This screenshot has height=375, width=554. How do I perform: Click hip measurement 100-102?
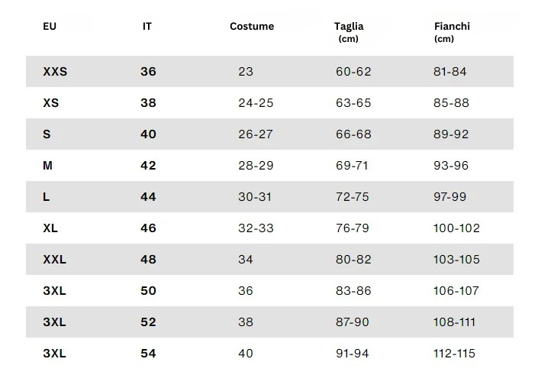coord(456,228)
